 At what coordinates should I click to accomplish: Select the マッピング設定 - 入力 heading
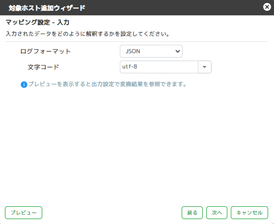point(38,23)
